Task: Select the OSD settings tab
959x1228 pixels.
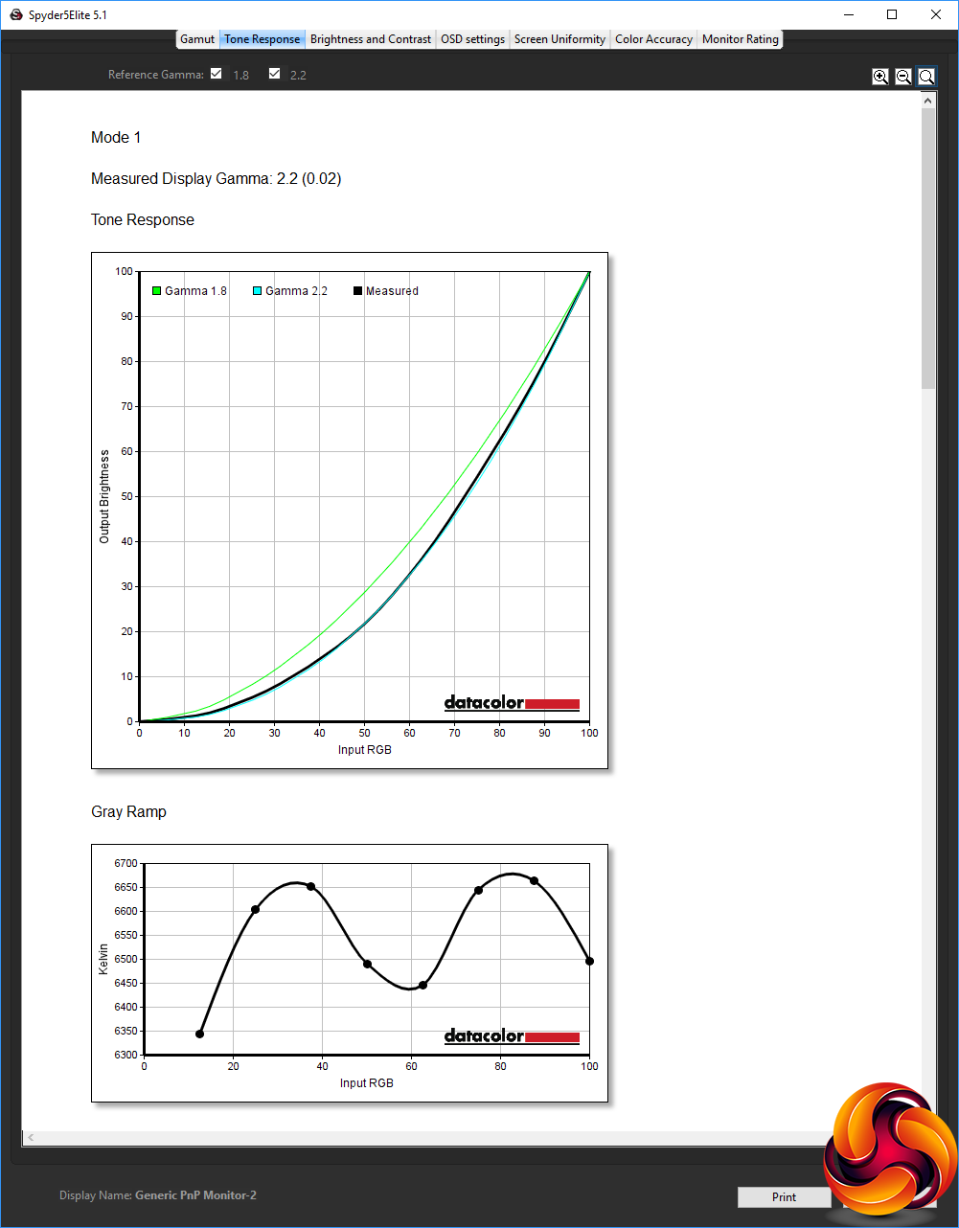Action: pyautogui.click(x=472, y=39)
